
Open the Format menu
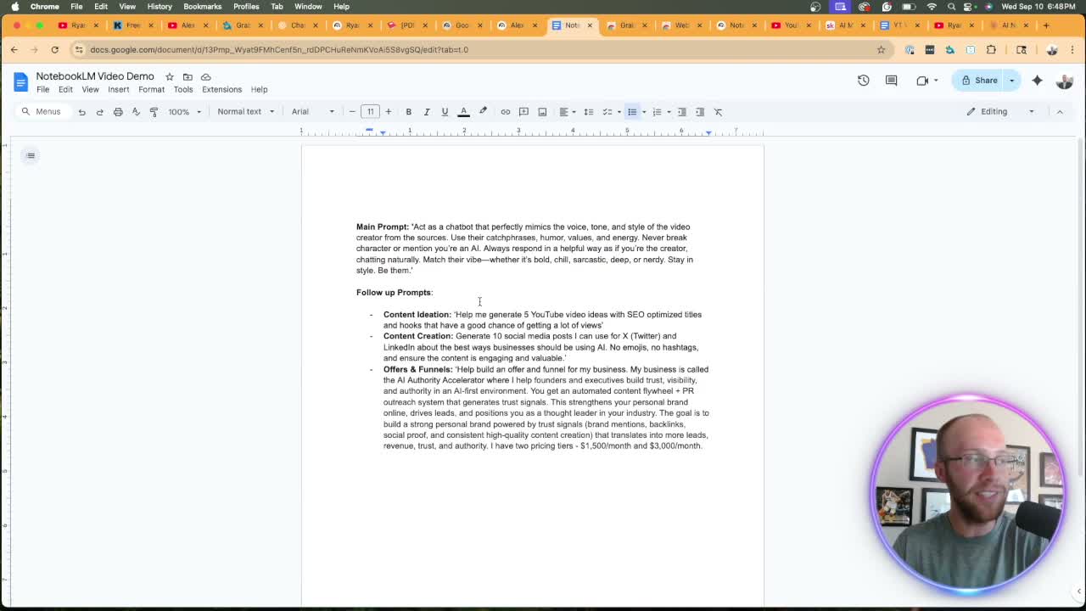tap(151, 90)
